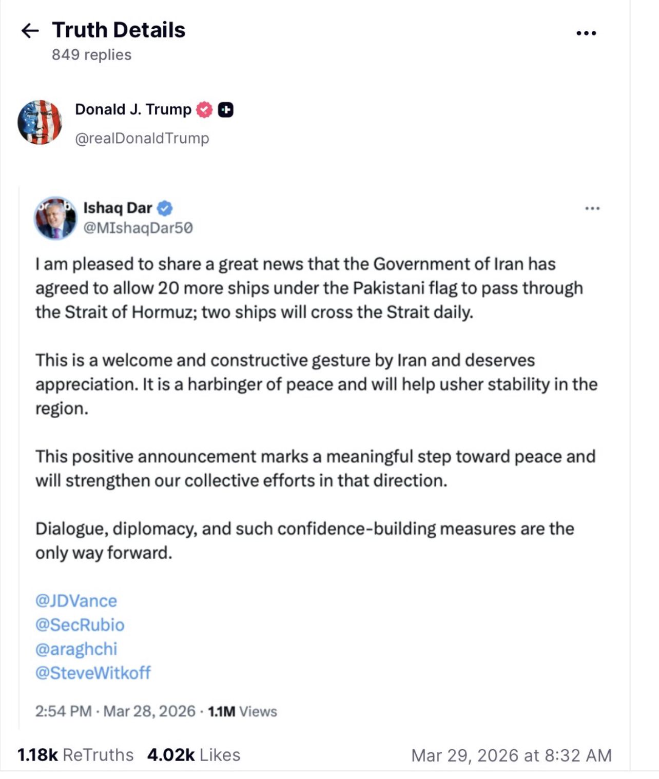Click Donald J. Trump's verified badge
The image size is (659, 779).
[204, 108]
